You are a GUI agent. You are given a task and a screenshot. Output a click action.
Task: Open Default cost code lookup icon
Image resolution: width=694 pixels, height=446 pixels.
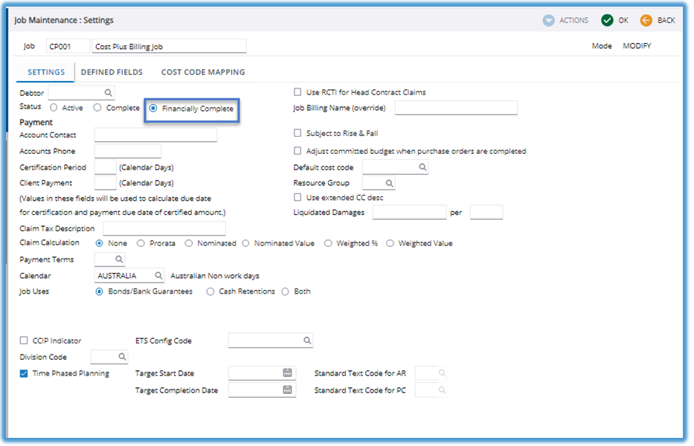pyautogui.click(x=422, y=168)
